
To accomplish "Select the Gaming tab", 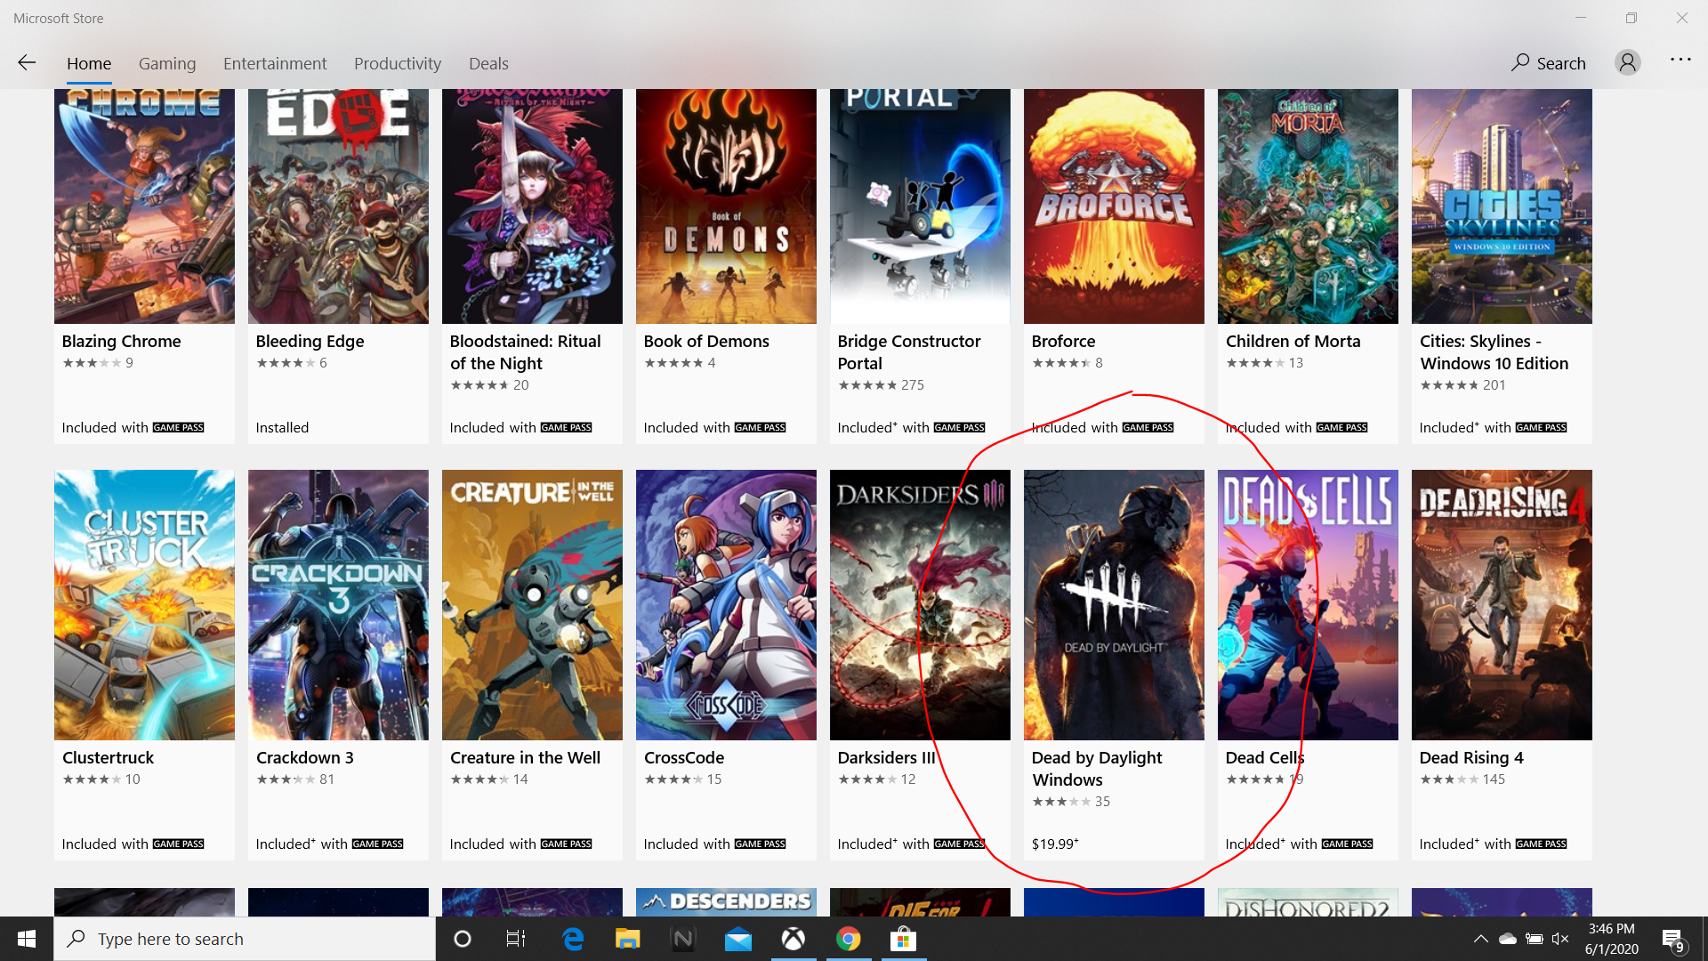I will coord(166,63).
